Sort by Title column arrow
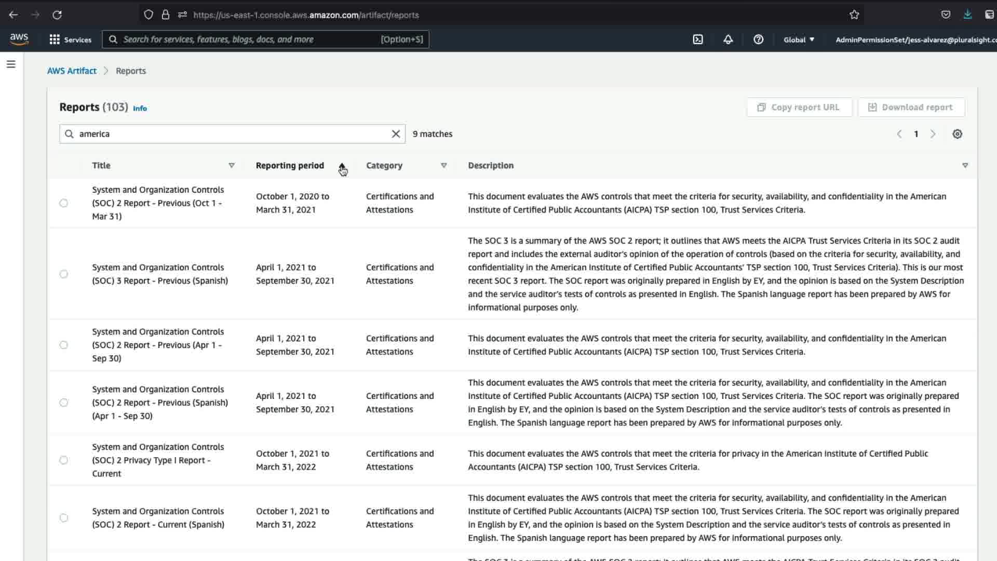997x561 pixels. coord(232,166)
